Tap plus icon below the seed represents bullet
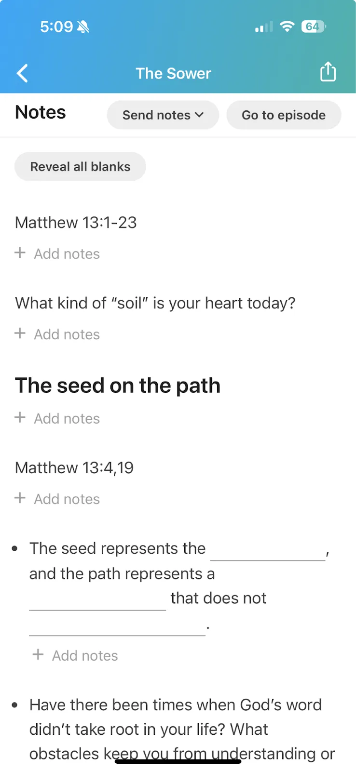Viewport: 356px width, 771px height. pos(38,655)
